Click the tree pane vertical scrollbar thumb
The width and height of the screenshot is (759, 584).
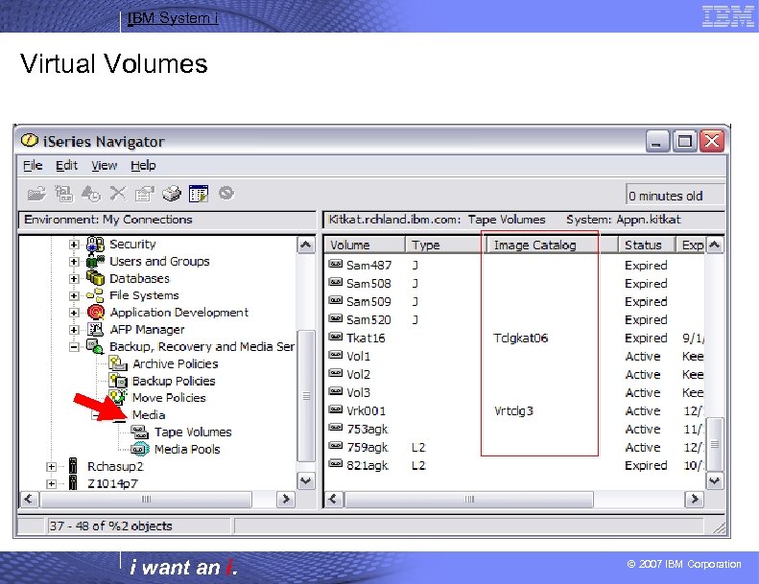pos(305,396)
